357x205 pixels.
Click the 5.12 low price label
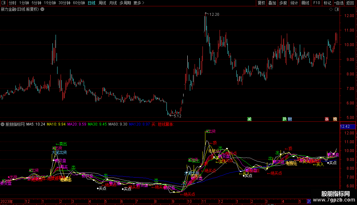(x=177, y=116)
